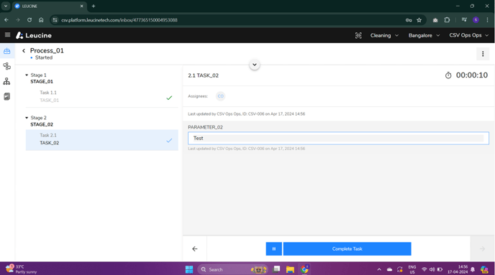495x275 pixels.
Task: Open the inbox sidebar icon
Action: (x=7, y=51)
